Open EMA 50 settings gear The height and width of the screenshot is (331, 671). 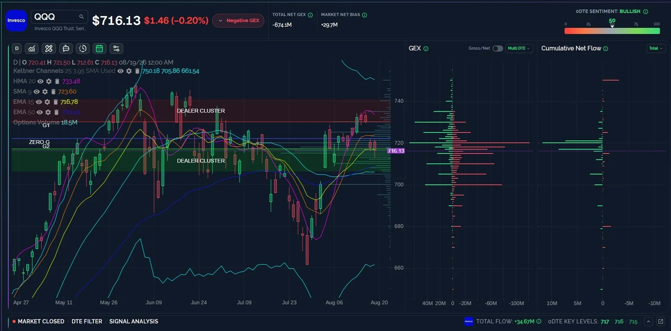48,112
